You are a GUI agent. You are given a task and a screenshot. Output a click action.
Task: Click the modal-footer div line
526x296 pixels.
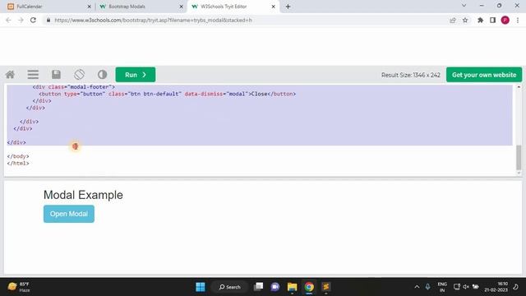click(74, 87)
